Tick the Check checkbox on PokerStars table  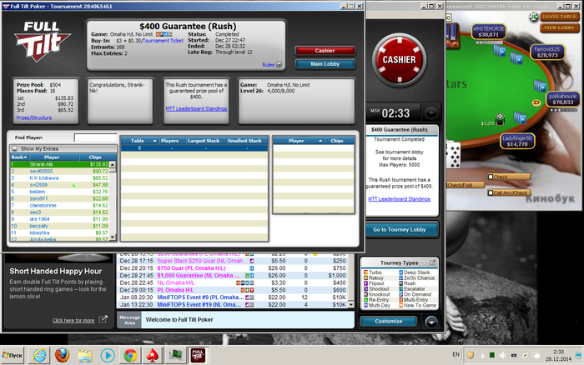point(491,177)
